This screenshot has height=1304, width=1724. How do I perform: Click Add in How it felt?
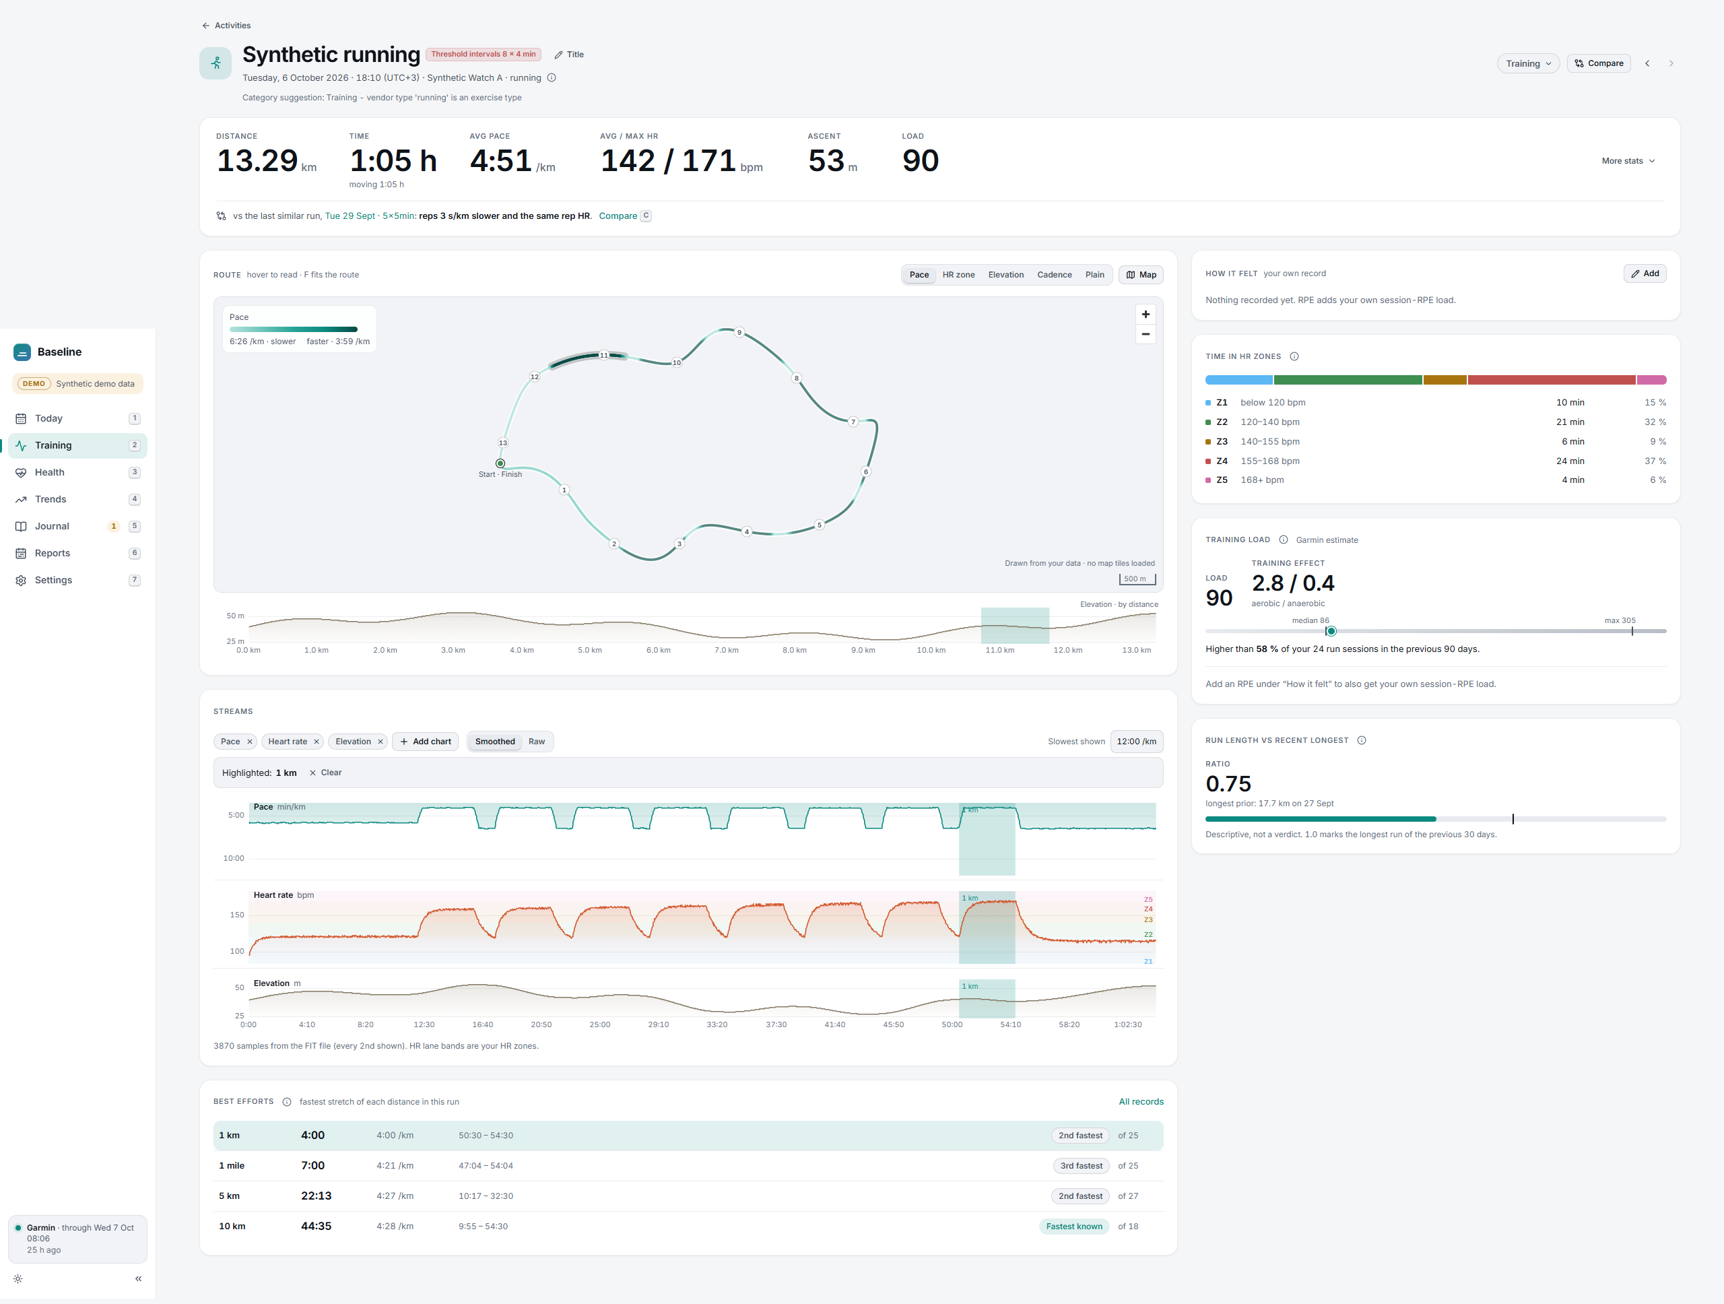point(1645,273)
